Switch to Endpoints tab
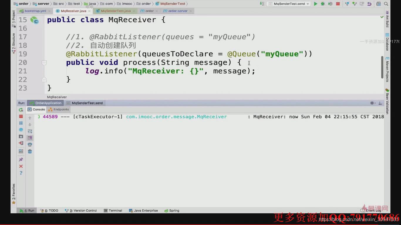401x225 pixels. pyautogui.click(x=59, y=110)
